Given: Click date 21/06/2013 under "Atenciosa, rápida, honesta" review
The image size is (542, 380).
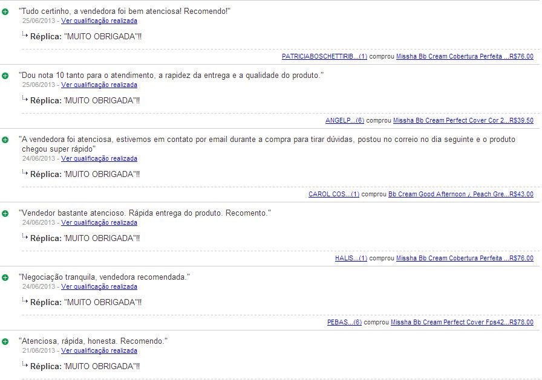Looking at the screenshot, I should coord(39,350).
